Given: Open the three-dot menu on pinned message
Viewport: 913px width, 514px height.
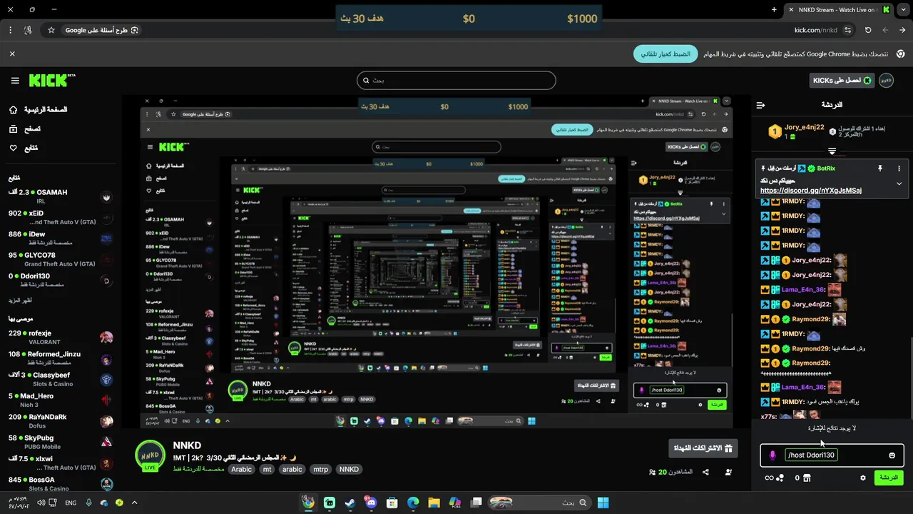Looking at the screenshot, I should click(x=899, y=168).
